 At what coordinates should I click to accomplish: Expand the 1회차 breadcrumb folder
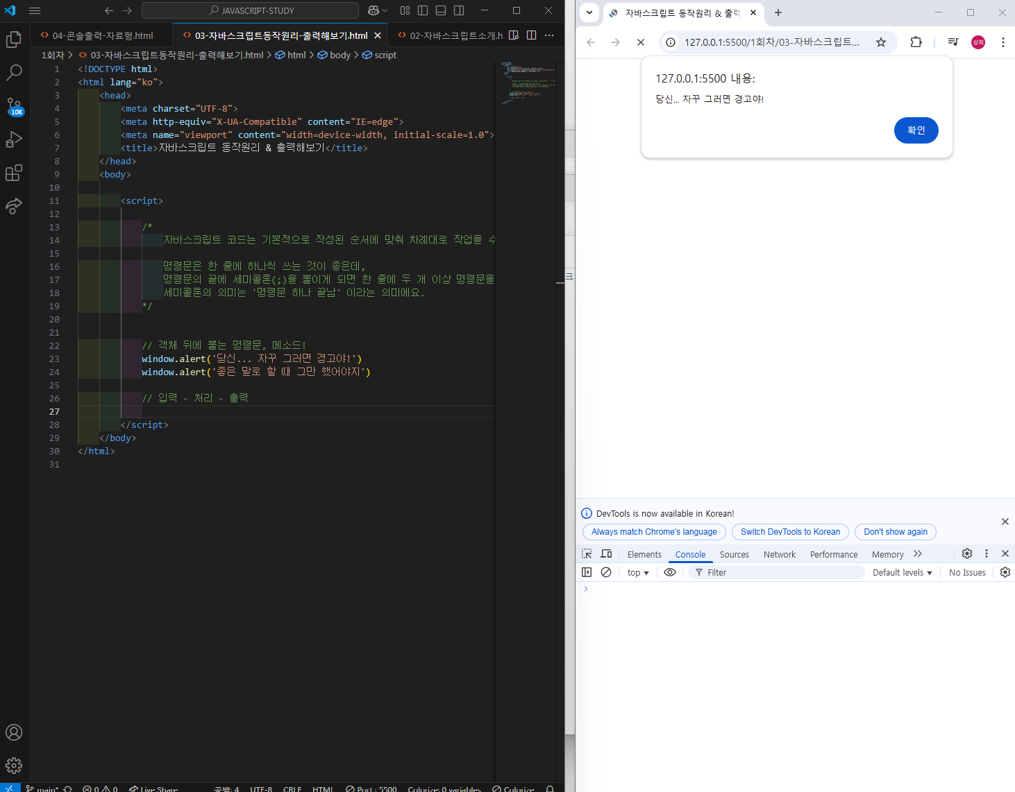point(53,55)
